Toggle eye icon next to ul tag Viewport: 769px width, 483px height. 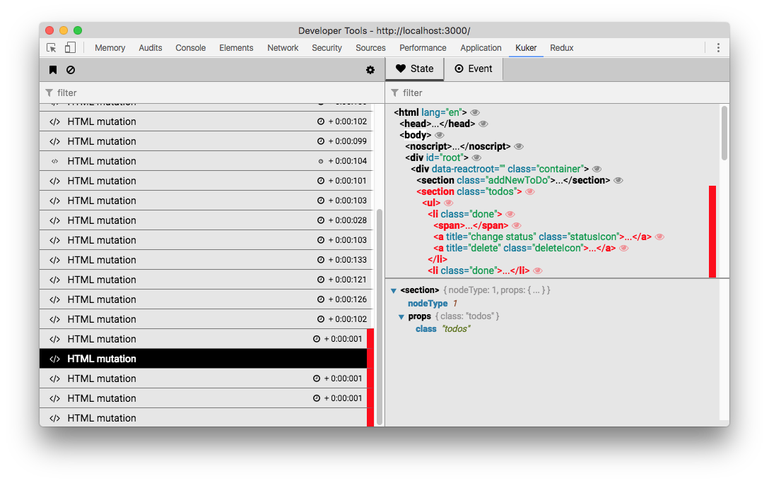[x=448, y=203]
